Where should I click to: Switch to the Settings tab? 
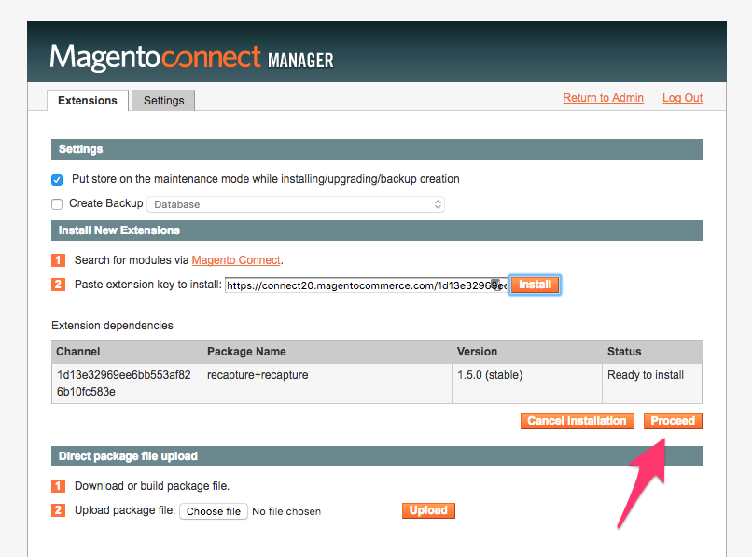coord(163,100)
